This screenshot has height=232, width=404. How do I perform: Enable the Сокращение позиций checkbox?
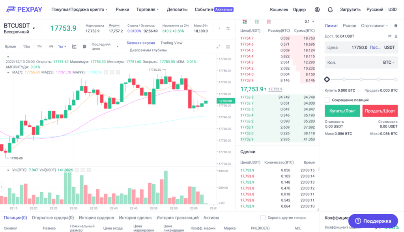327,100
